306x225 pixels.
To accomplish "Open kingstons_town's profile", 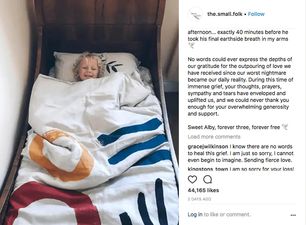I will [208, 169].
